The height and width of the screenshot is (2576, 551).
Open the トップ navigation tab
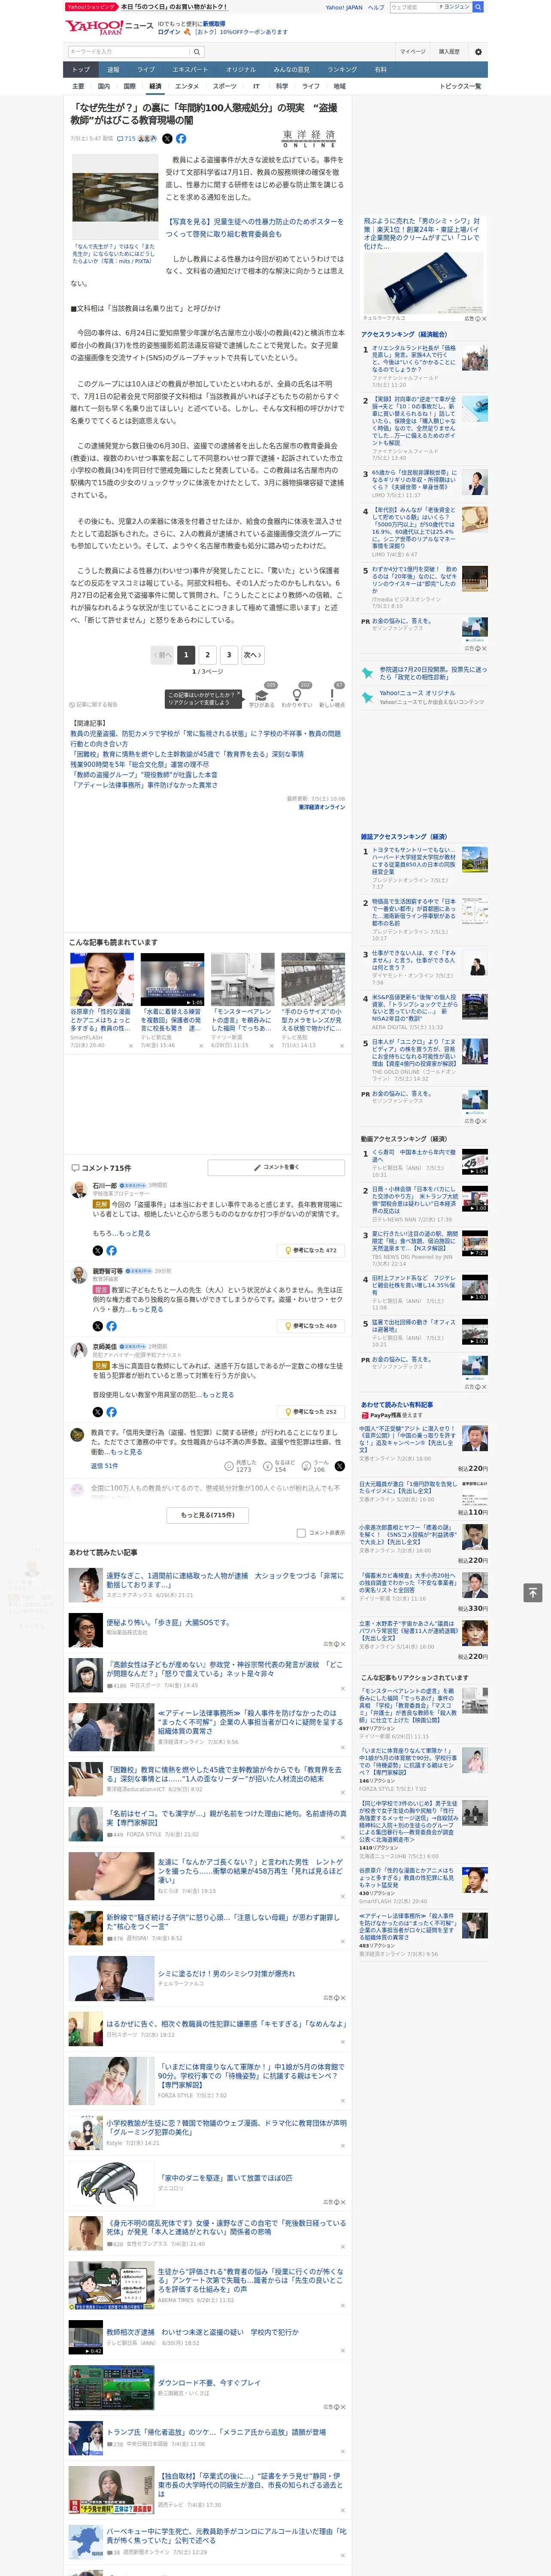point(81,70)
